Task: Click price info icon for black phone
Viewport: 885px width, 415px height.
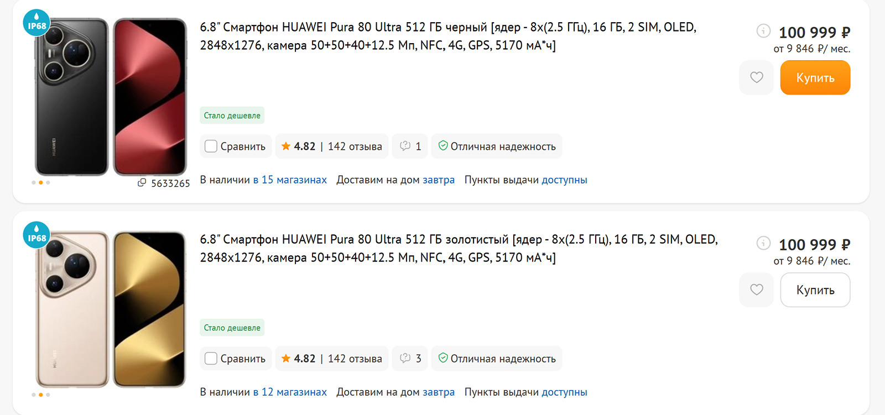Action: click(763, 31)
